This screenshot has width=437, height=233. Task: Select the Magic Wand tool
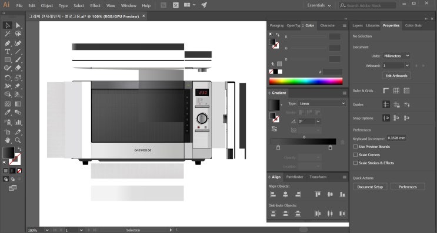8,34
